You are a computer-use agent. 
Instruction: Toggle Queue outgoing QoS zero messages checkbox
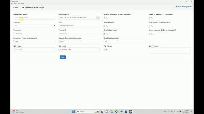(149, 34)
